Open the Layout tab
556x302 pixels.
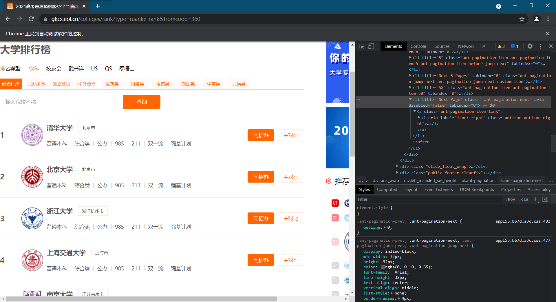(411, 190)
